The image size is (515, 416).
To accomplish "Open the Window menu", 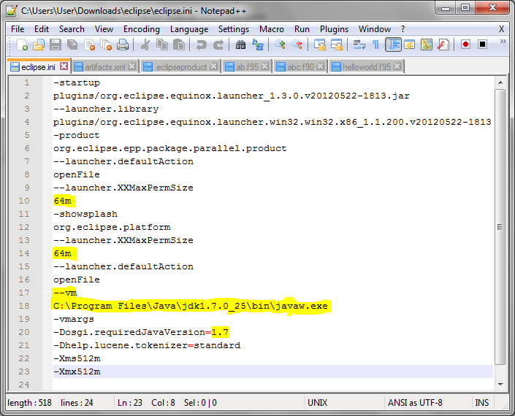I will [375, 29].
